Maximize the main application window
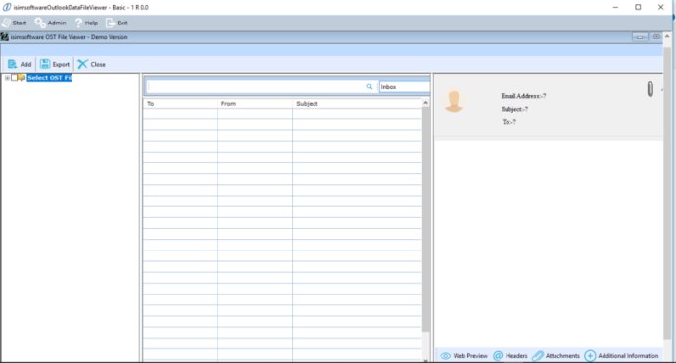This screenshot has width=676, height=363. click(638, 7)
